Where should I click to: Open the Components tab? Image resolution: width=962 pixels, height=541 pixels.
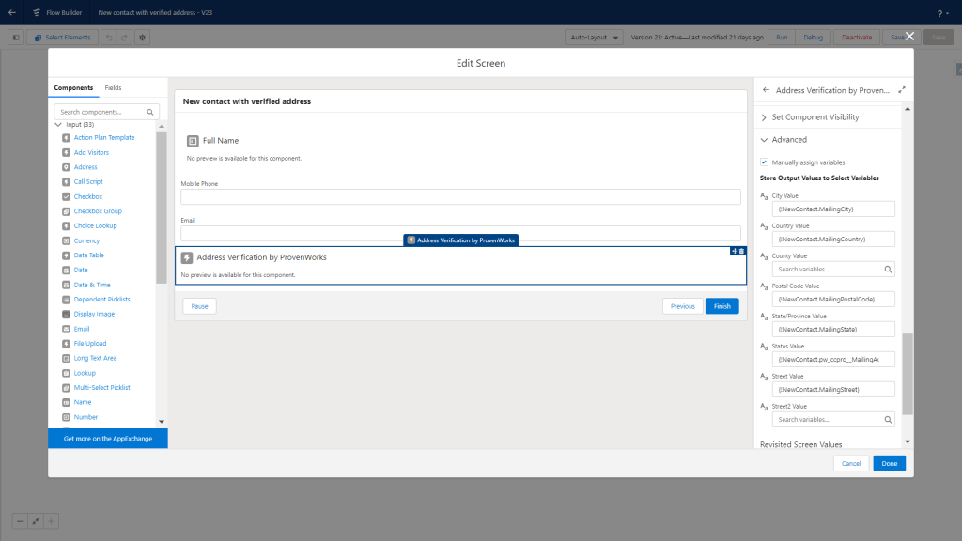[73, 87]
